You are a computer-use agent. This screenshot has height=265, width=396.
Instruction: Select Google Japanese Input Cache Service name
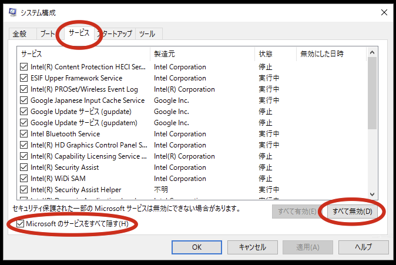tap(88, 100)
